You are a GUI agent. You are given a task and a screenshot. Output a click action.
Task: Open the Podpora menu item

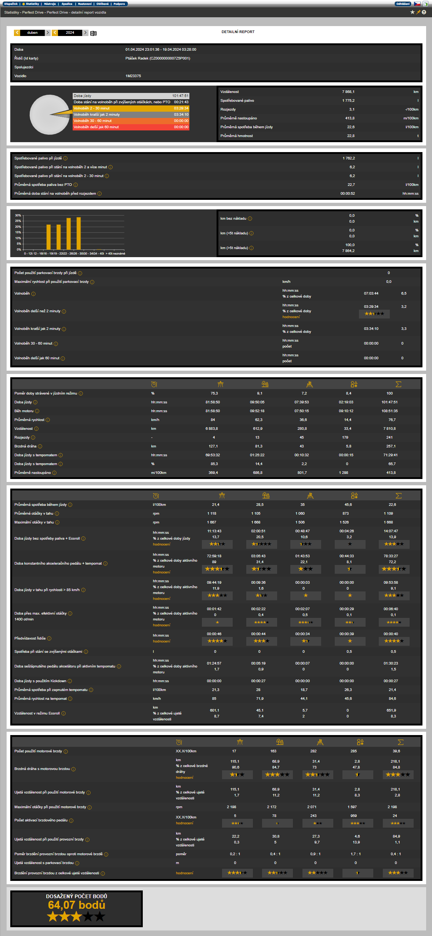coord(119,4)
